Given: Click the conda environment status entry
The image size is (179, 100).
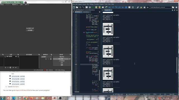Looking at the screenshot, I should [133, 94].
